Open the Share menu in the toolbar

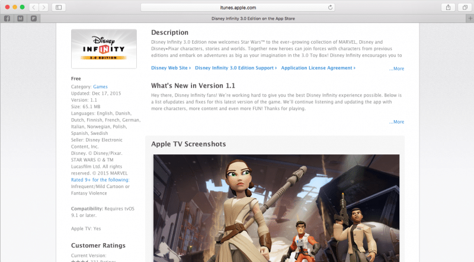tap(447, 7)
